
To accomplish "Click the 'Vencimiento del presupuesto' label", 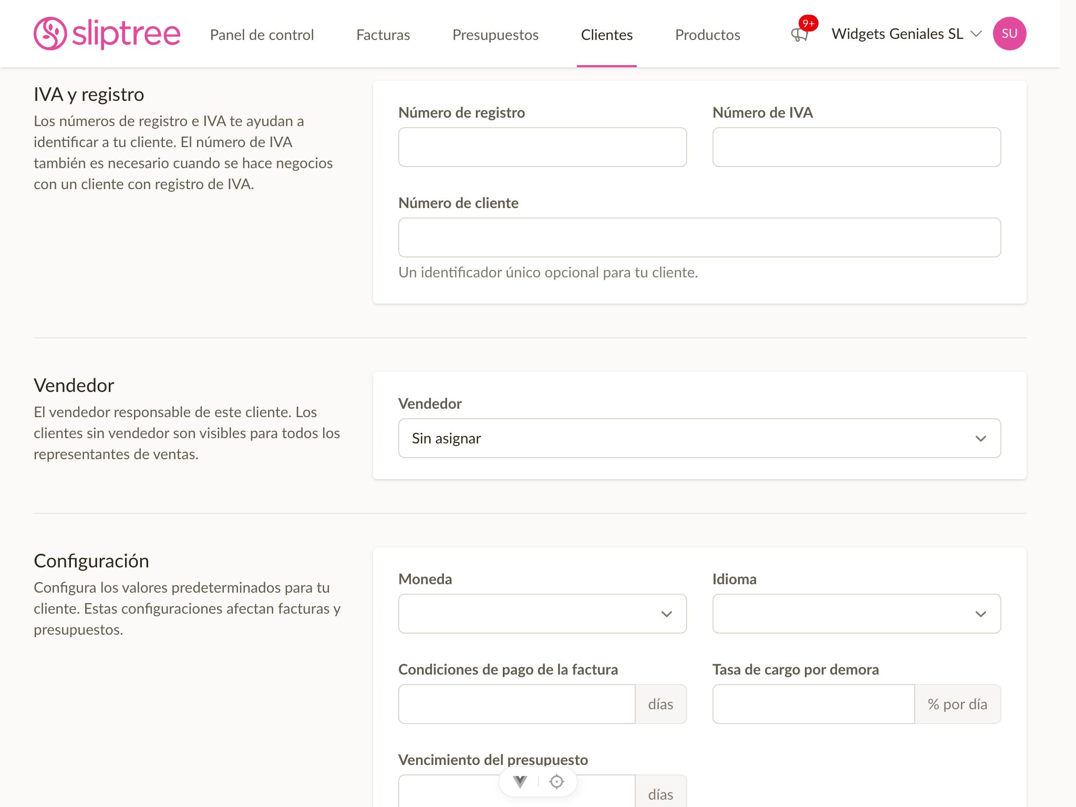I will 493,760.
